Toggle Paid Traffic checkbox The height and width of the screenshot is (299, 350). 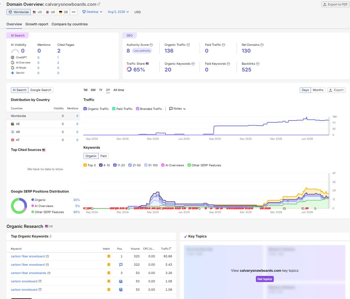[x=114, y=109]
